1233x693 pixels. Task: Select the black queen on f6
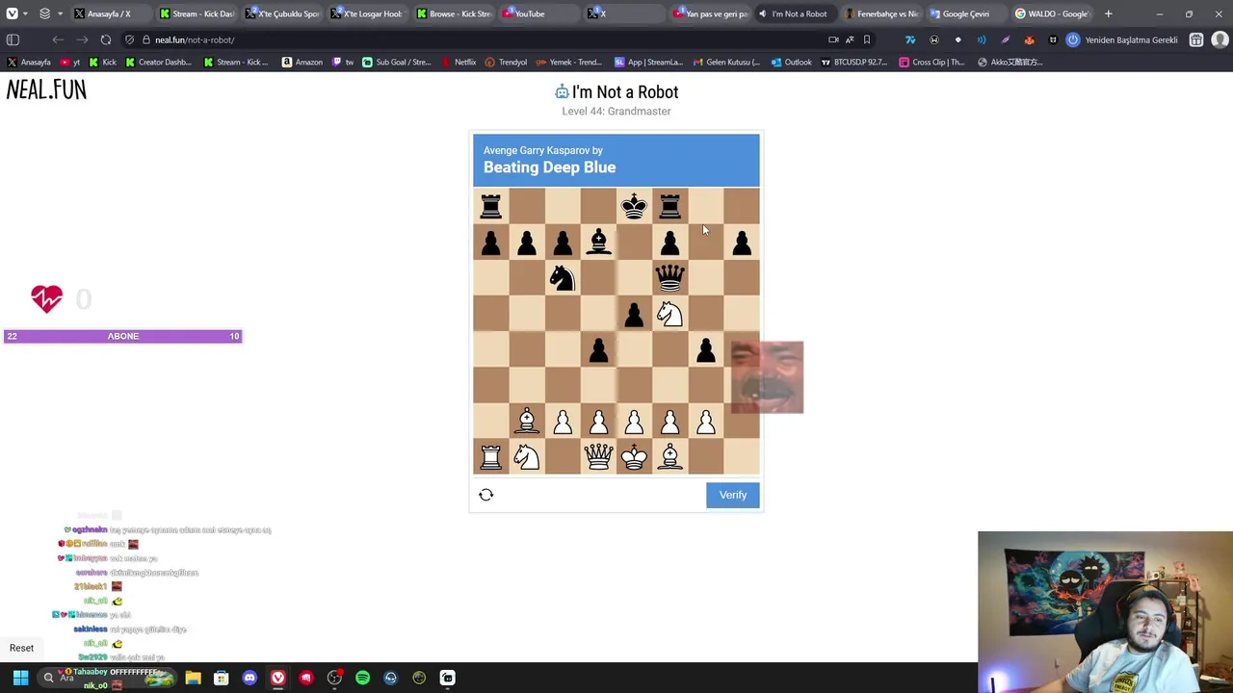click(x=669, y=277)
